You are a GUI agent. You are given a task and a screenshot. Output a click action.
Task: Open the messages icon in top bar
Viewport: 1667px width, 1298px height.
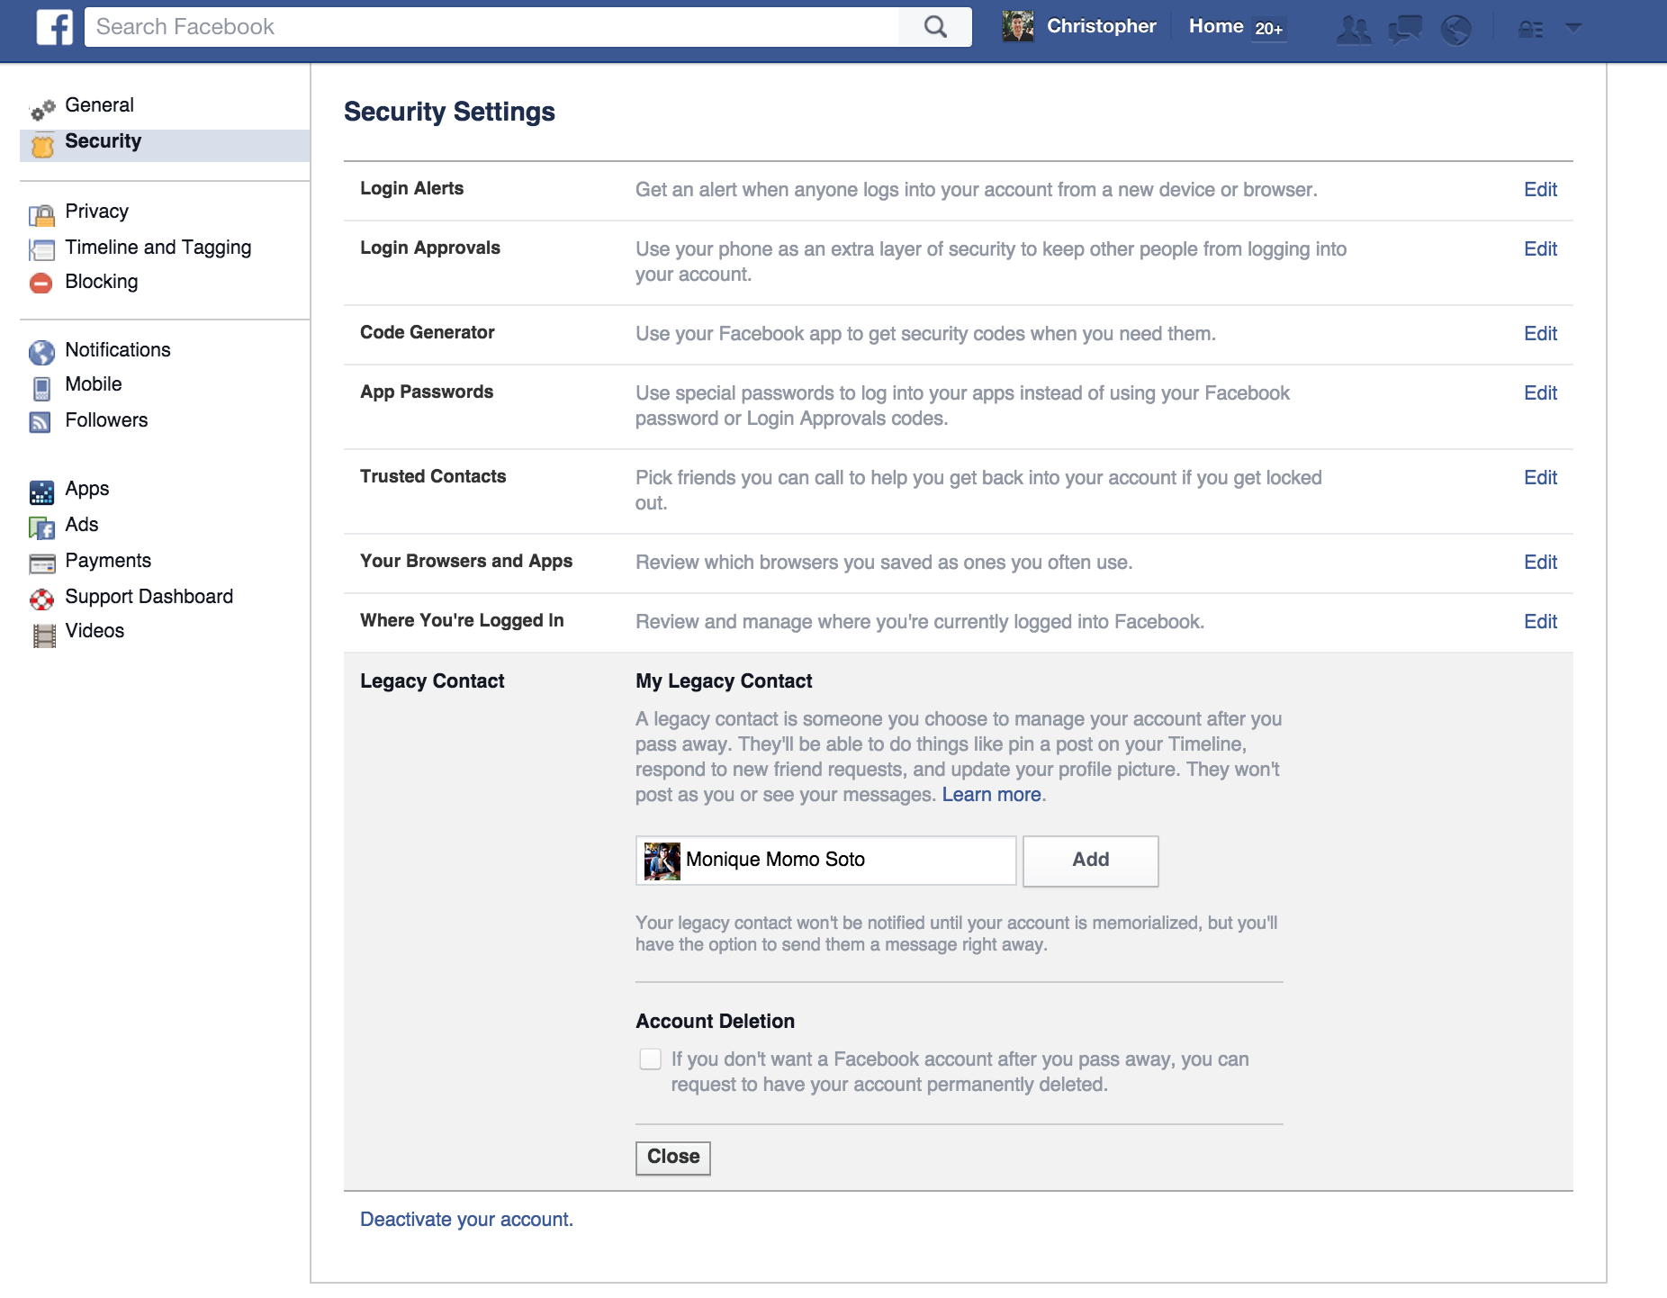tap(1405, 30)
